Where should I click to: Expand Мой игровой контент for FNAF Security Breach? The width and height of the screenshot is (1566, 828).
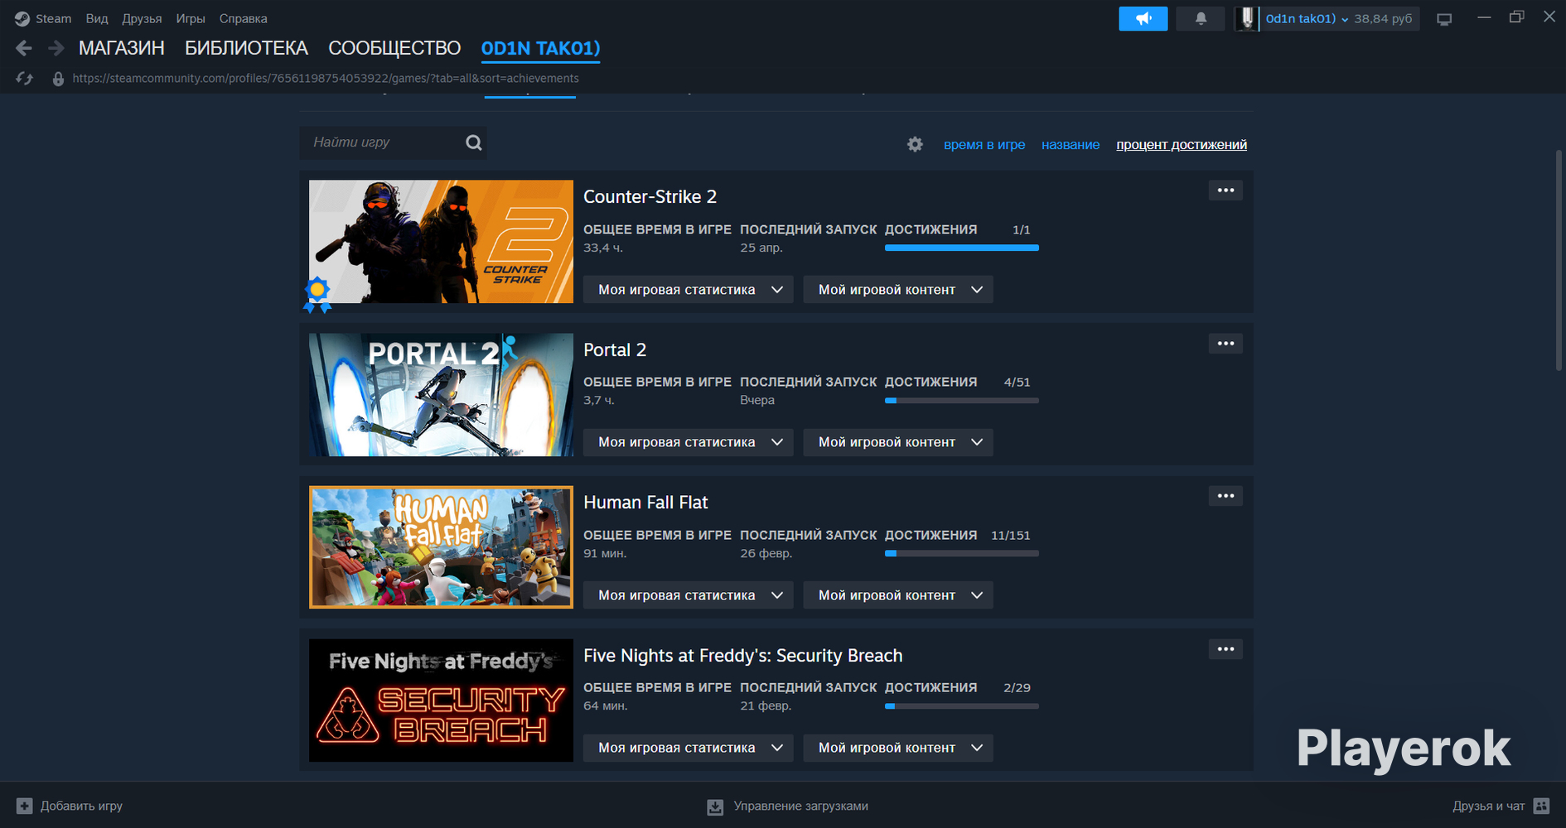coord(898,748)
